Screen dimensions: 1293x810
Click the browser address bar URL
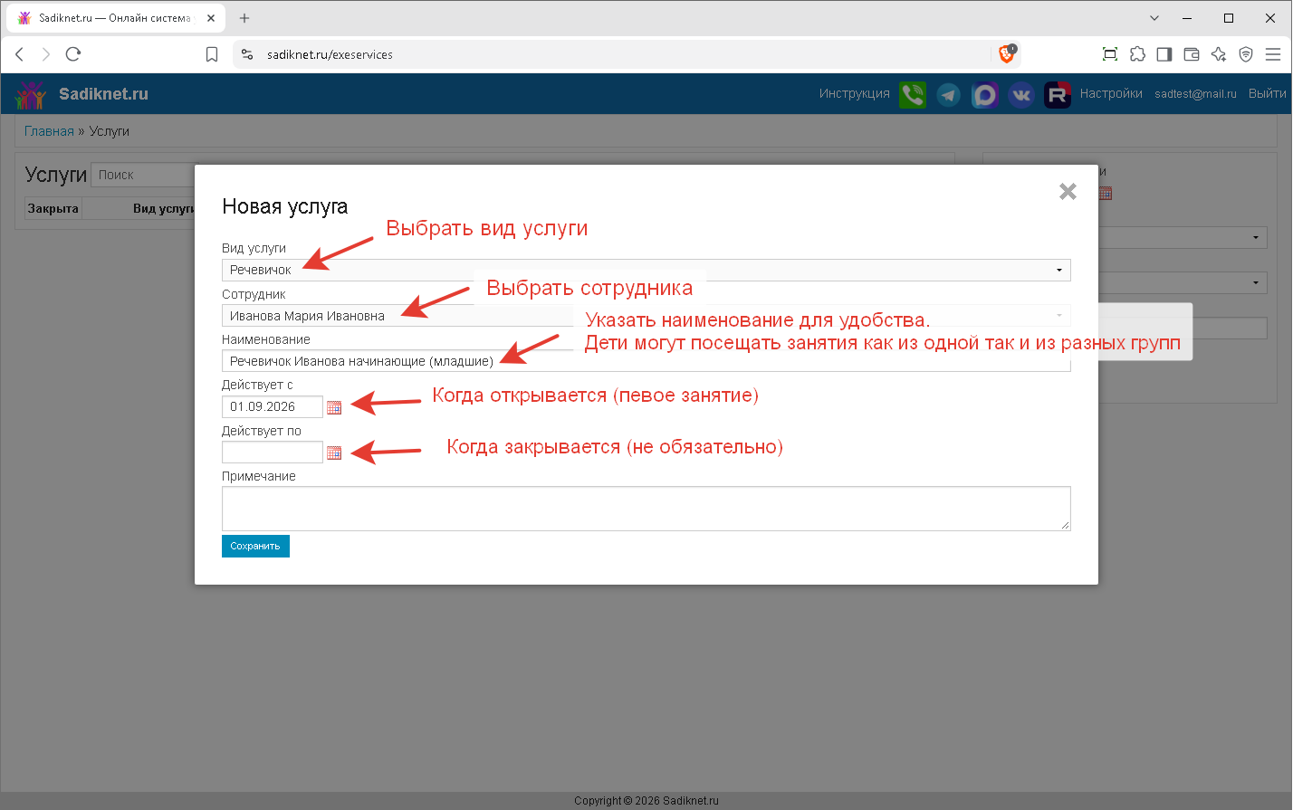coord(330,54)
